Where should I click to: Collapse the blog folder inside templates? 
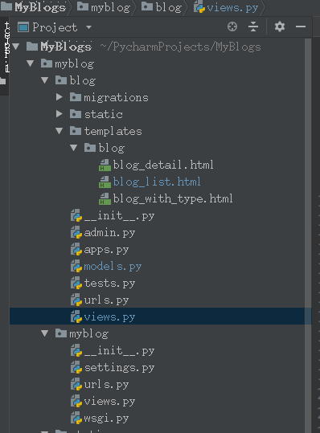[73, 148]
